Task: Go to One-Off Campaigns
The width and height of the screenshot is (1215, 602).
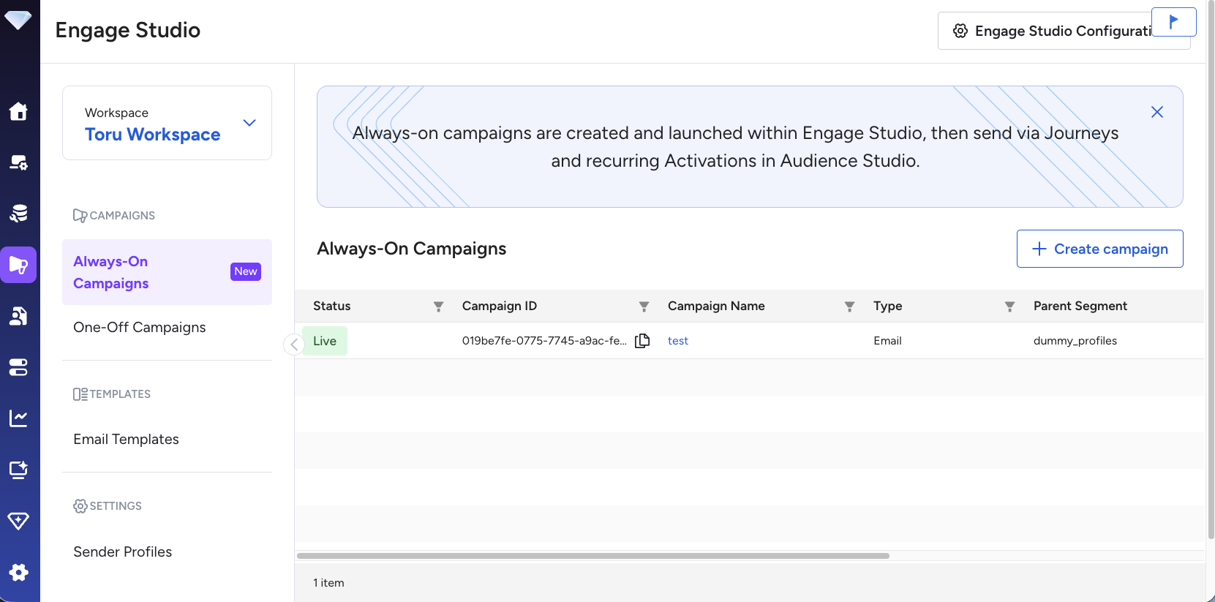Action: (139, 327)
